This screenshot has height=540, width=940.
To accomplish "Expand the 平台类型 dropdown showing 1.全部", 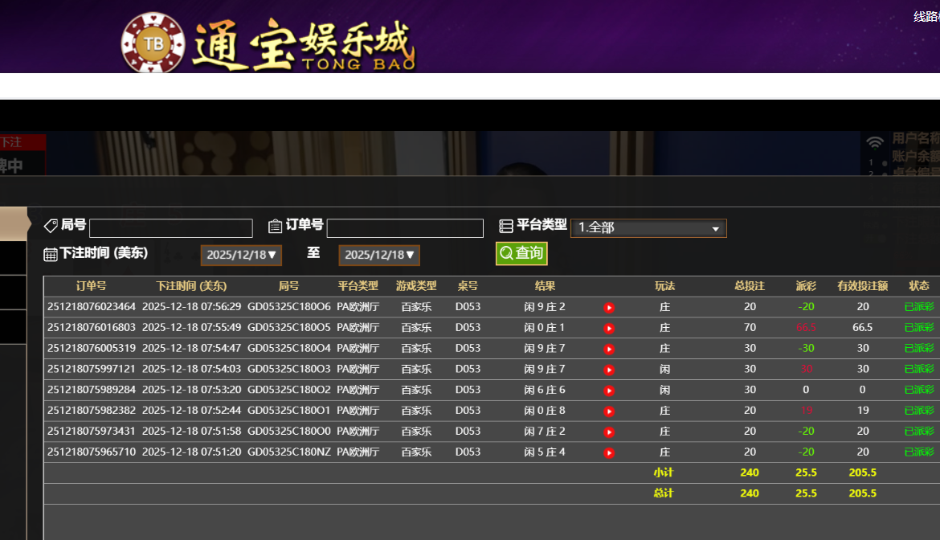I will 648,228.
